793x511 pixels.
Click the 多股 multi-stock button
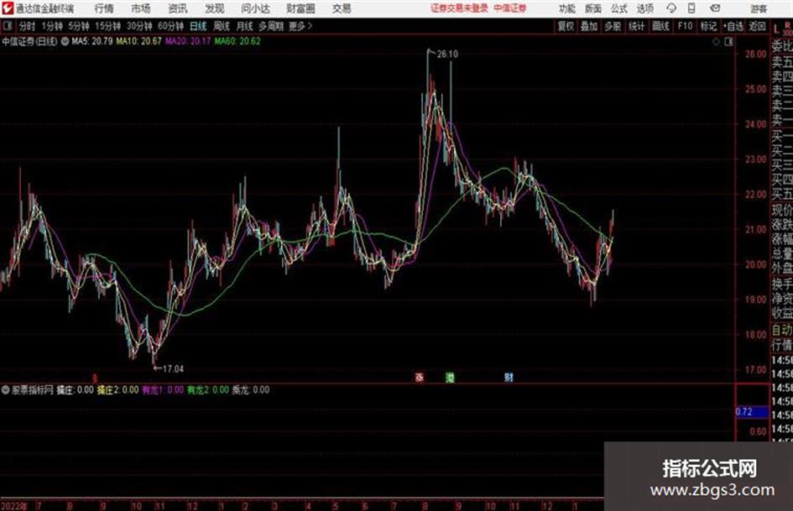click(613, 26)
